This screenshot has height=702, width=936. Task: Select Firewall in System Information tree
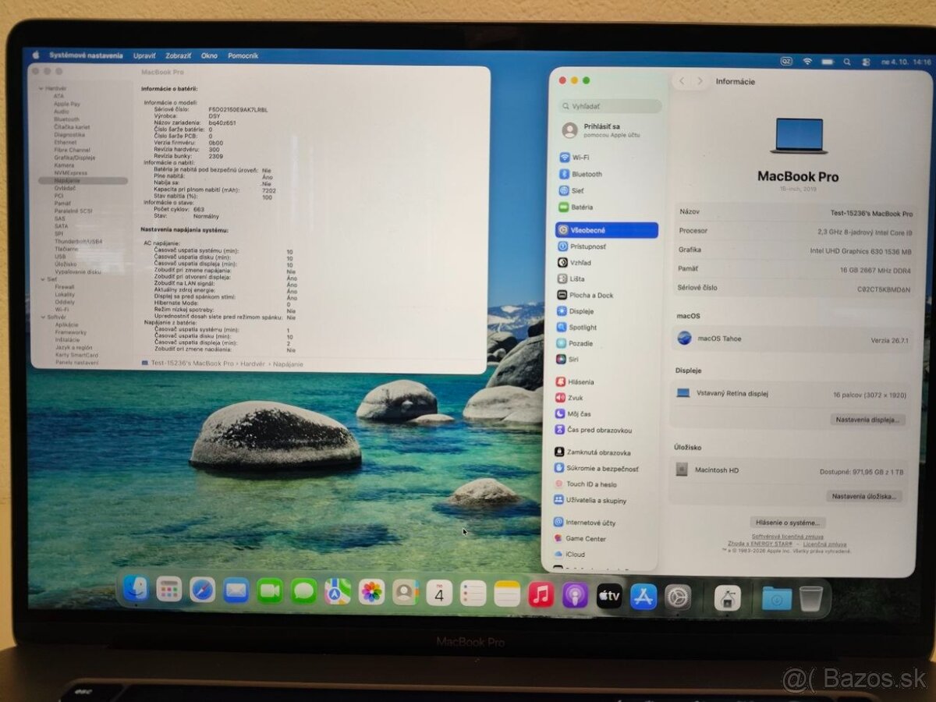(65, 287)
